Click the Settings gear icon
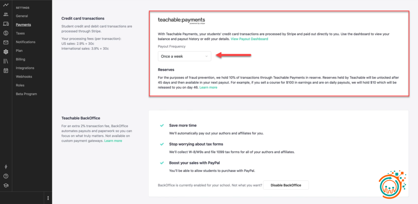 6,52
